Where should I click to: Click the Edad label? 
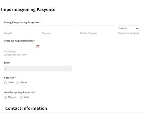[7, 63]
